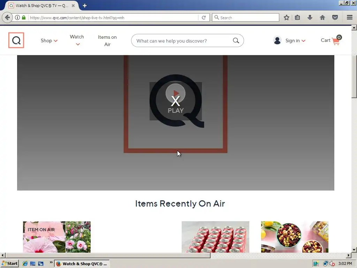The height and width of the screenshot is (268, 357).
Task: Bookmark this page with star icon
Action: coord(287,17)
